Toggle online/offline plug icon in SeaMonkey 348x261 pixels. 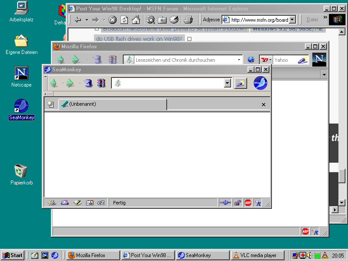pyautogui.click(x=225, y=203)
